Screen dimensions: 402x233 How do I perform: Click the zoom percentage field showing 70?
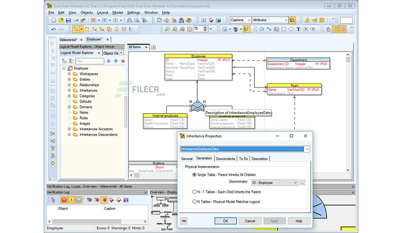pyautogui.click(x=198, y=29)
